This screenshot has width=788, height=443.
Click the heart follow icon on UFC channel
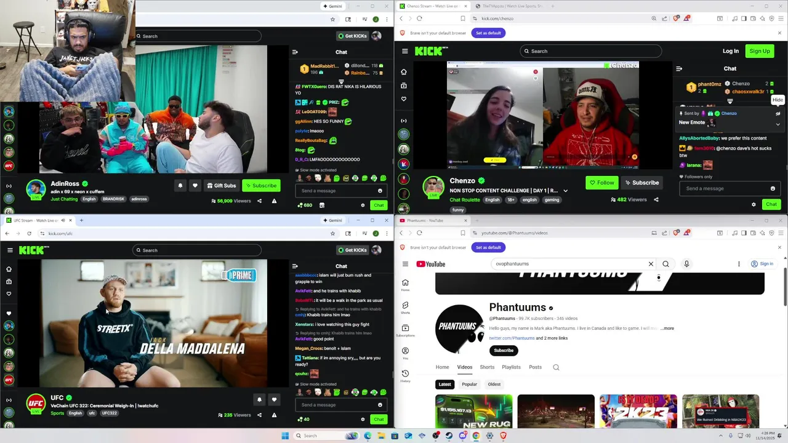click(274, 399)
